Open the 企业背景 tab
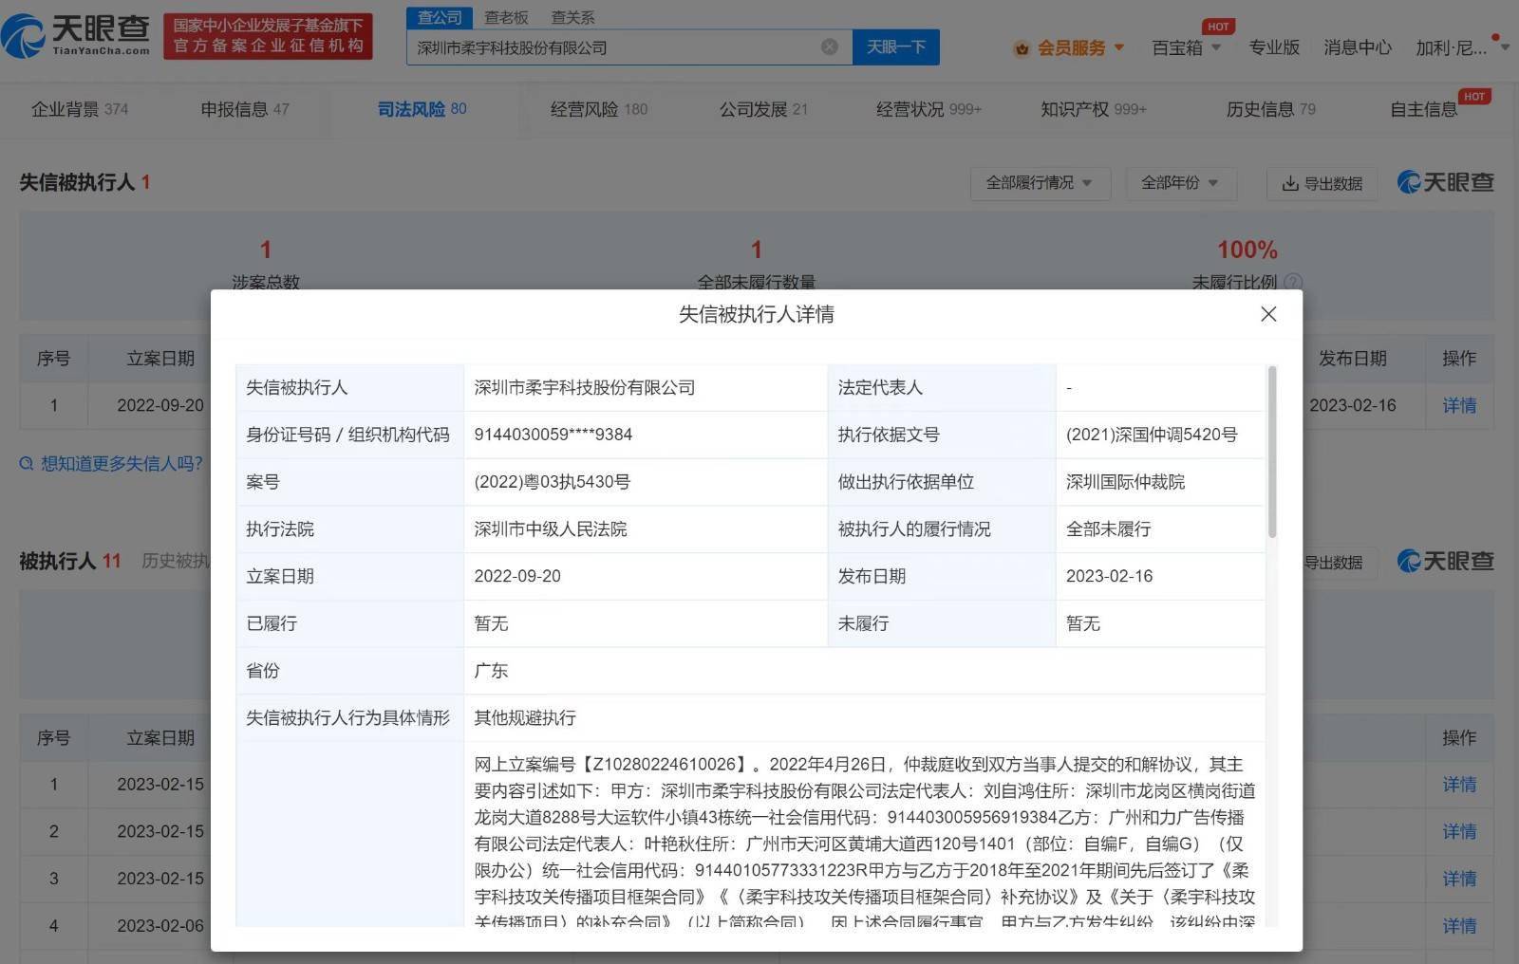 point(80,109)
